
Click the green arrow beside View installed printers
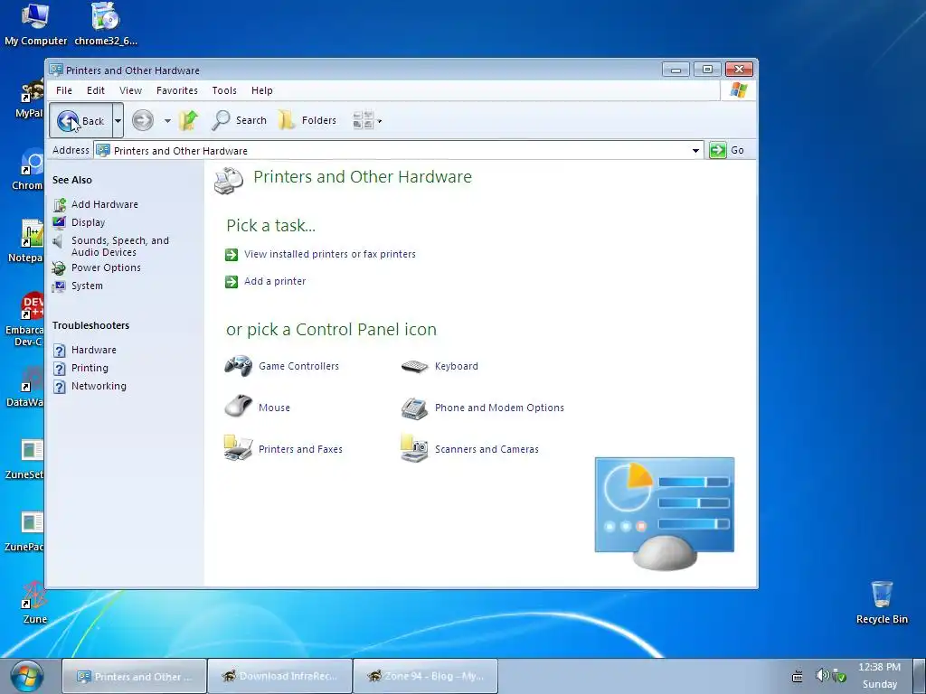231,255
